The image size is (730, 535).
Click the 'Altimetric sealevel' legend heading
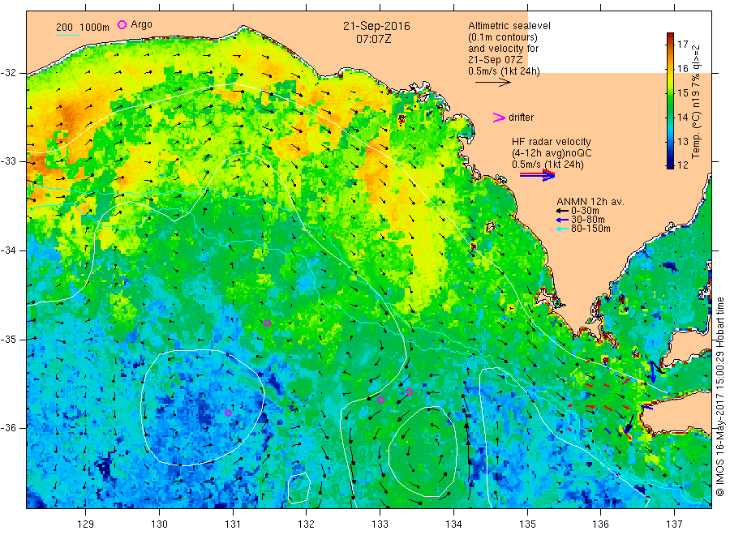[x=509, y=26]
